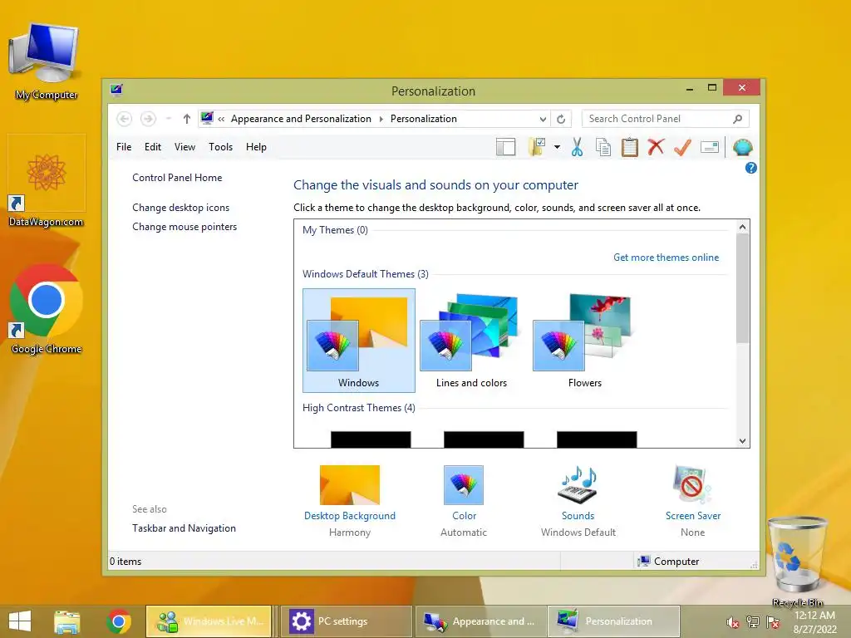Switch to Appearance and... taskbar window
This screenshot has width=851, height=638.
[481, 621]
